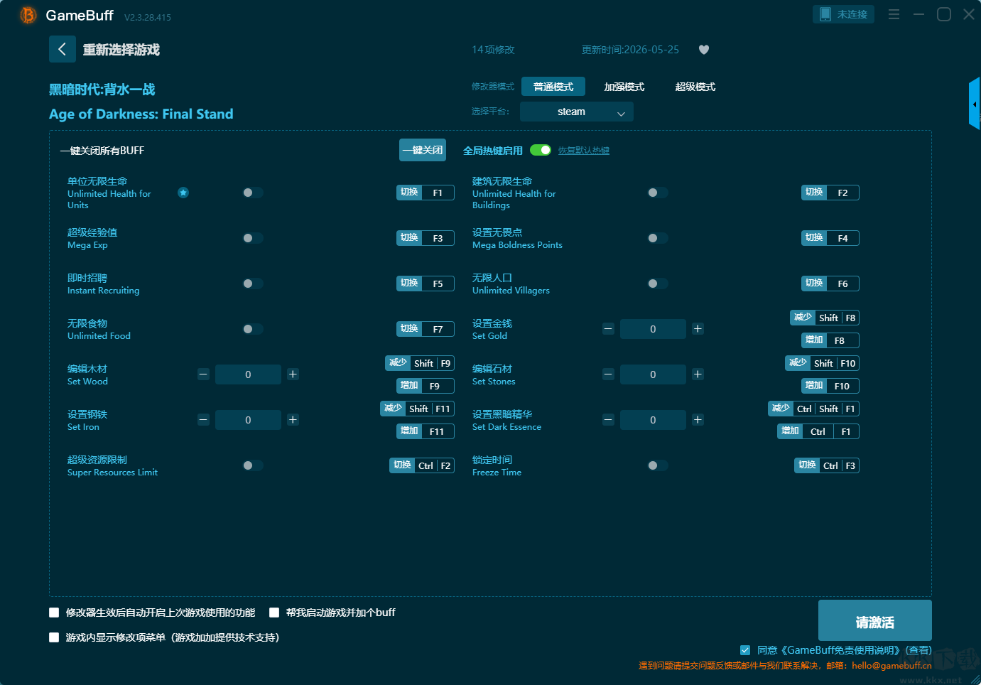Decrease Set Stones value with minus

(x=608, y=374)
